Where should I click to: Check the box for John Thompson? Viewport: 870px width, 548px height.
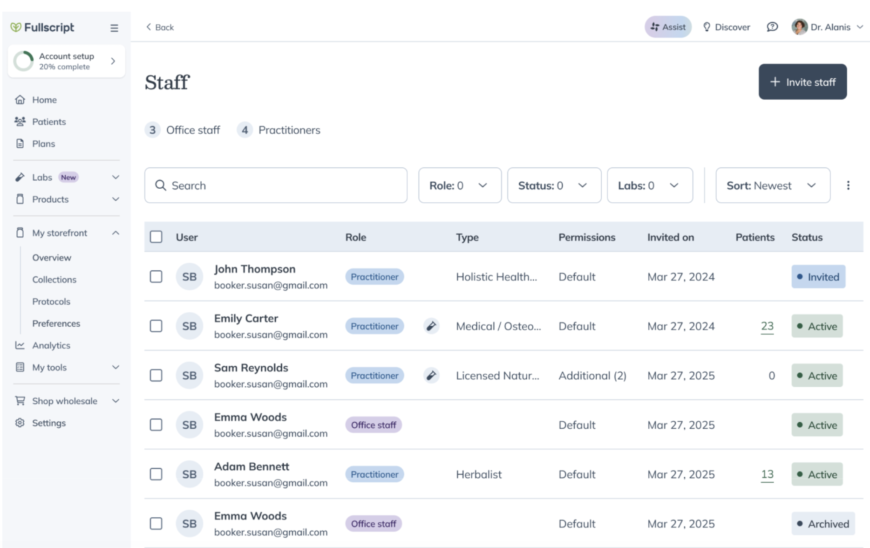[x=156, y=277]
